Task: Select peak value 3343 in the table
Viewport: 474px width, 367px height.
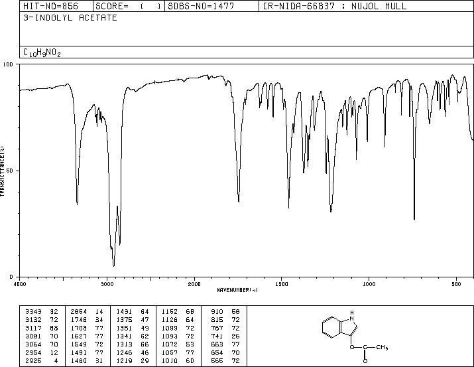Action: (x=33, y=312)
